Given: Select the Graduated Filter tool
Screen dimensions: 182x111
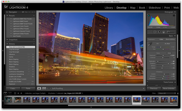Looking at the screenshot, I should click(x=164, y=32).
